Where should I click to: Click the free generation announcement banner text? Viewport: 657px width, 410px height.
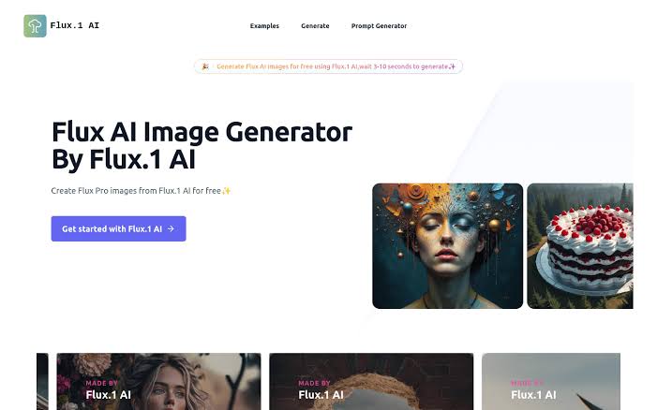click(x=333, y=66)
